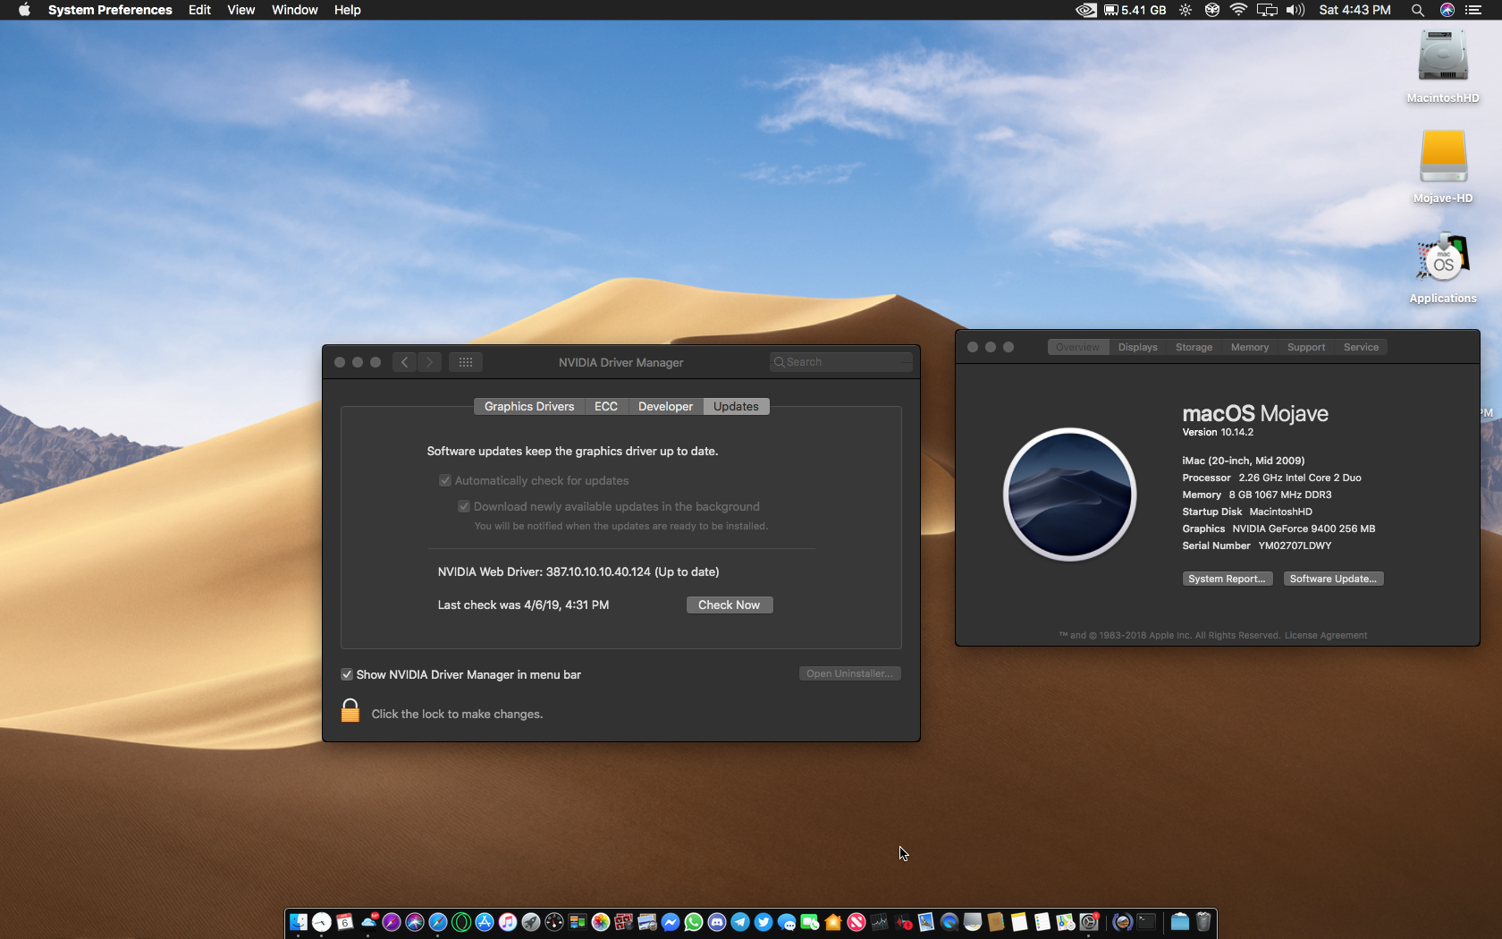Click the Check Now button
This screenshot has width=1502, height=939.
pyautogui.click(x=730, y=605)
